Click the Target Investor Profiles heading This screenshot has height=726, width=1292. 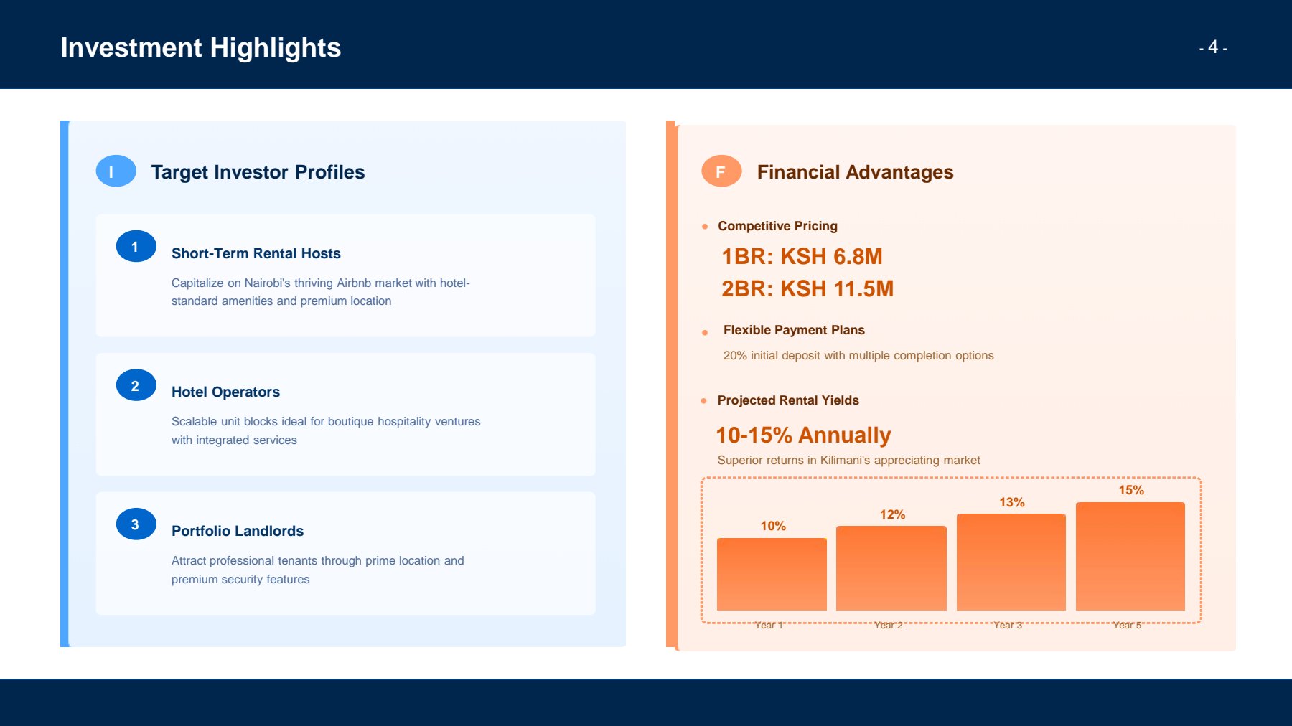click(x=258, y=172)
